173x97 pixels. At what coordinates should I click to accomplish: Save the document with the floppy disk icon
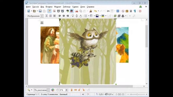click(x=40, y=11)
